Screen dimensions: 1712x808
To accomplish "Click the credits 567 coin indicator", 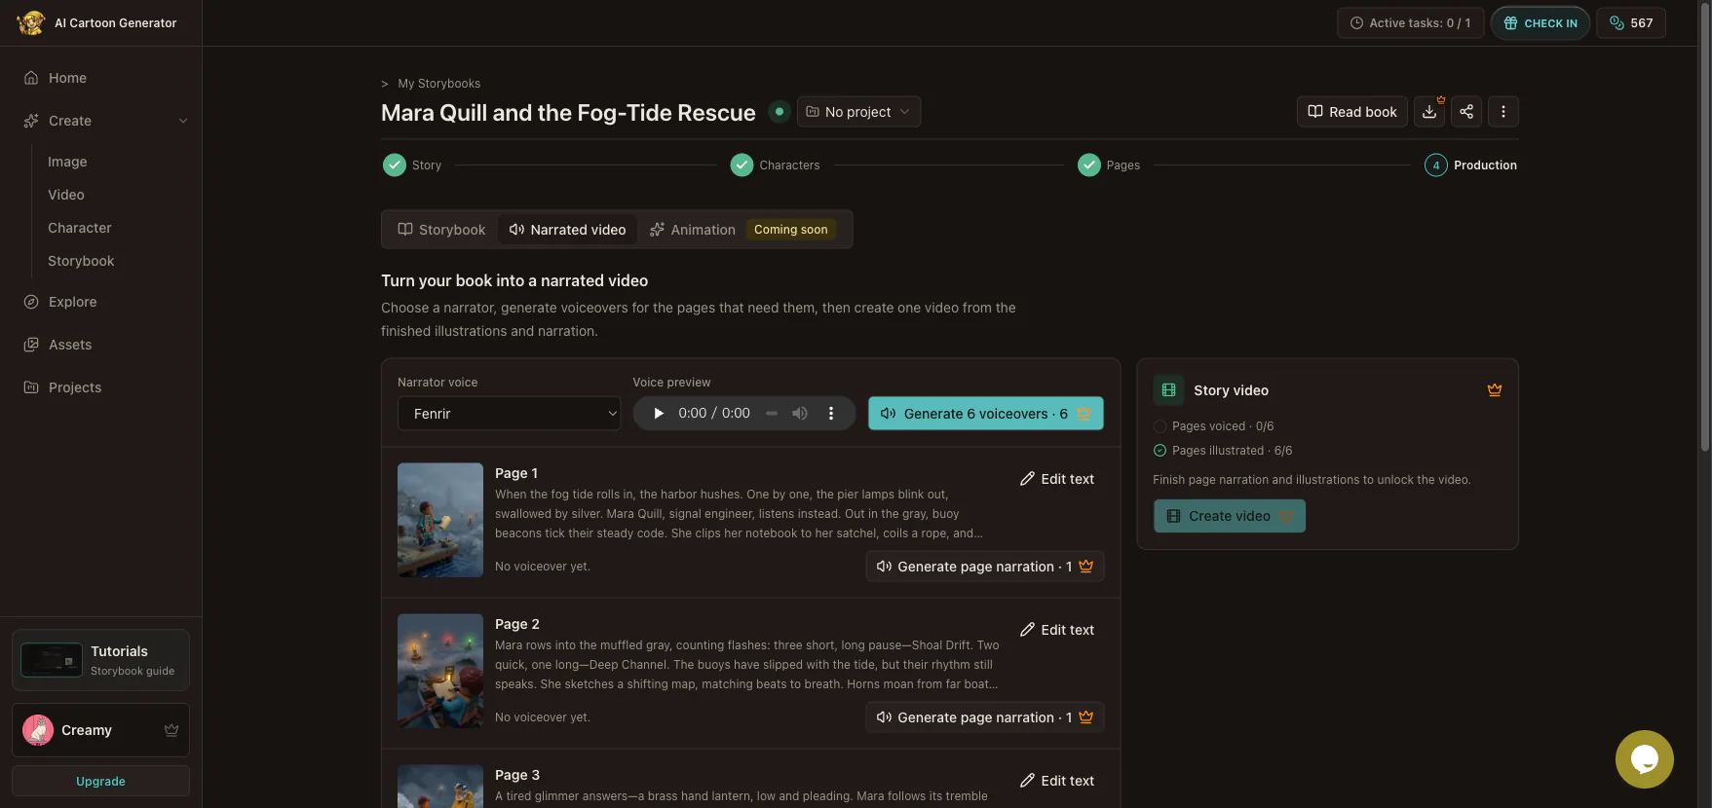I will [x=1631, y=23].
